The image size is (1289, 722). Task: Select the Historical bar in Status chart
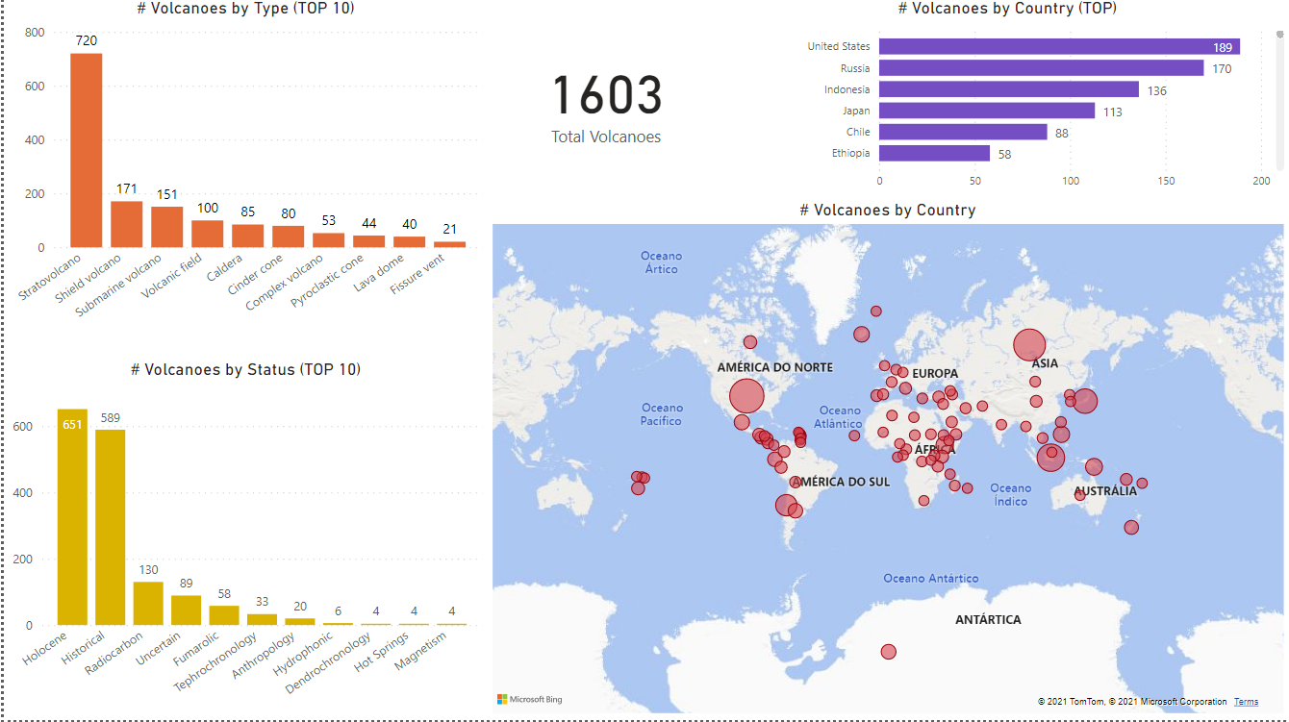click(109, 529)
